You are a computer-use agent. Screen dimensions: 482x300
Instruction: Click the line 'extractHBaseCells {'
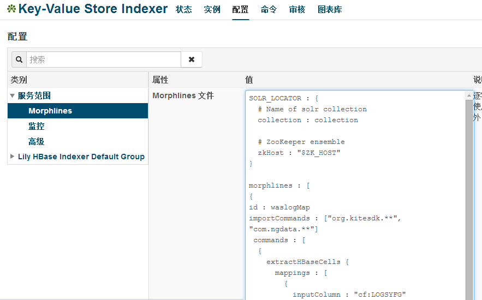coord(308,262)
